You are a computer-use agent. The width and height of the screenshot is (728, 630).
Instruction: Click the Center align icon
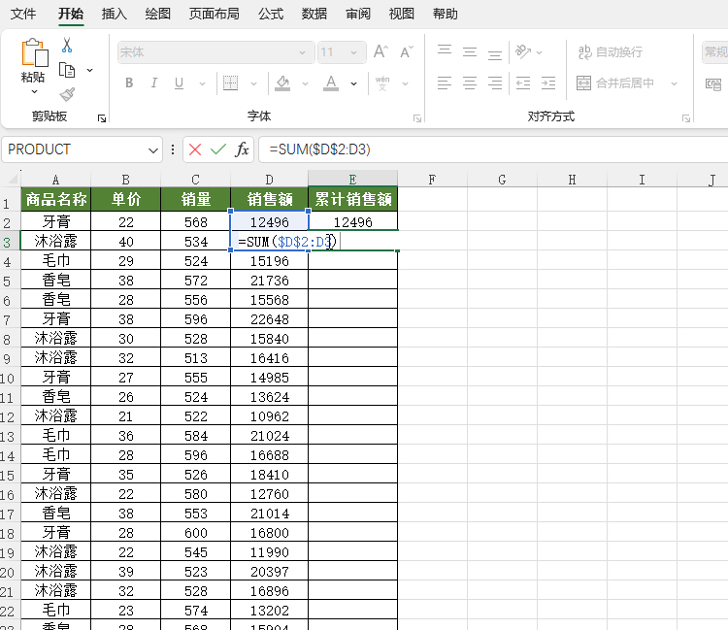[x=470, y=83]
